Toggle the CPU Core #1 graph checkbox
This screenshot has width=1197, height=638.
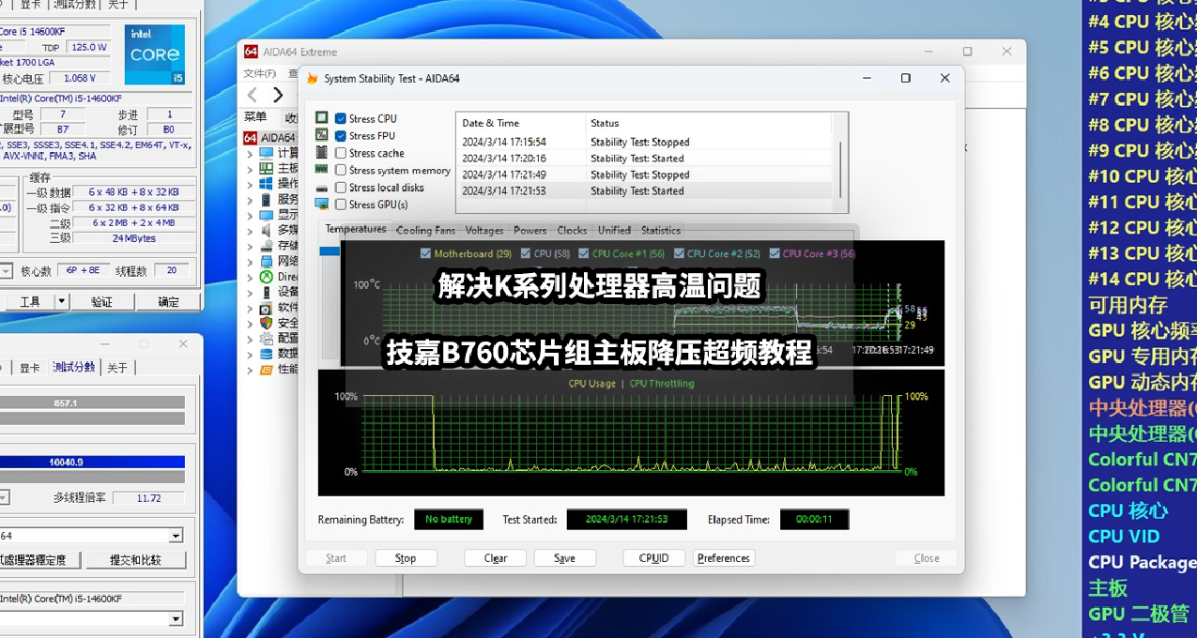(584, 253)
